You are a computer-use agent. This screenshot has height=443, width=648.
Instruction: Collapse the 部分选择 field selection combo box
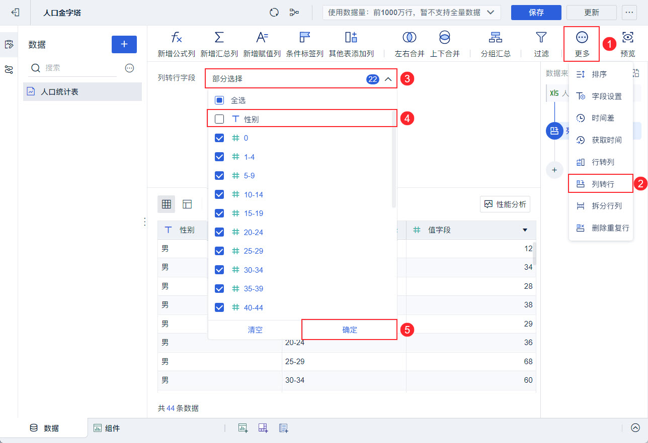(301, 79)
